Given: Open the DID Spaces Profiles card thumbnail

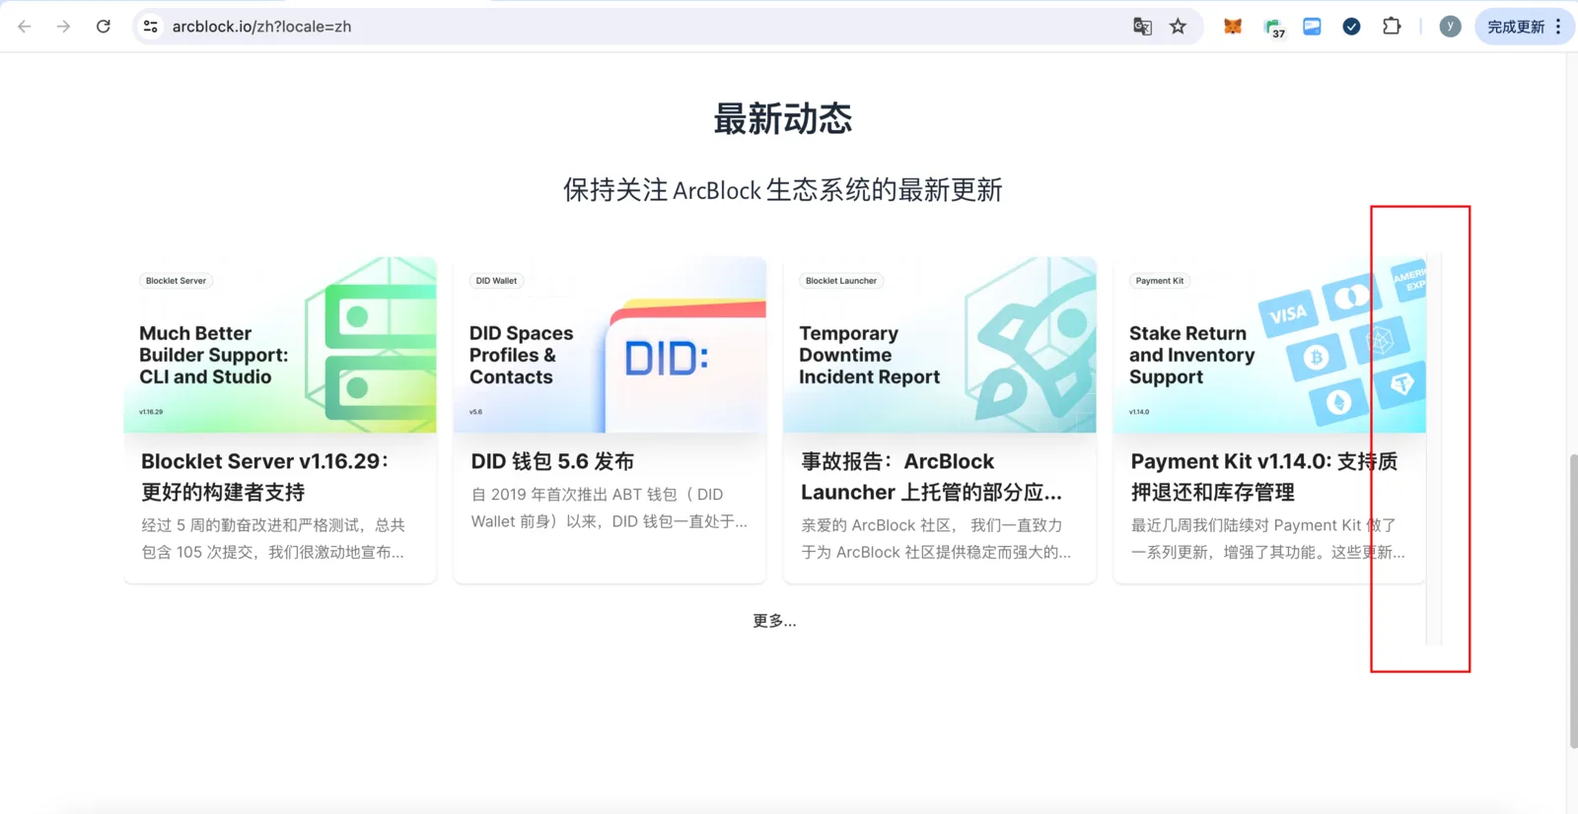Looking at the screenshot, I should [610, 345].
